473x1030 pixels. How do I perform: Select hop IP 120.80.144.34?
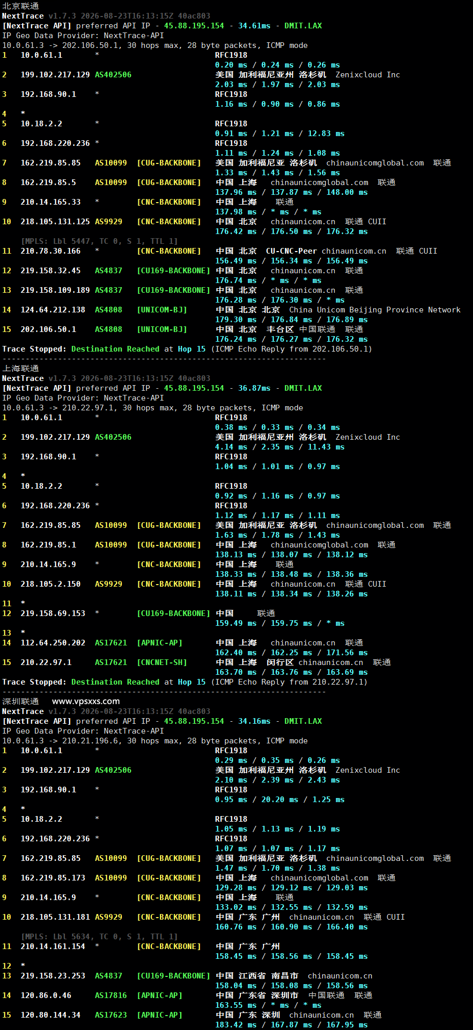pos(50,1015)
